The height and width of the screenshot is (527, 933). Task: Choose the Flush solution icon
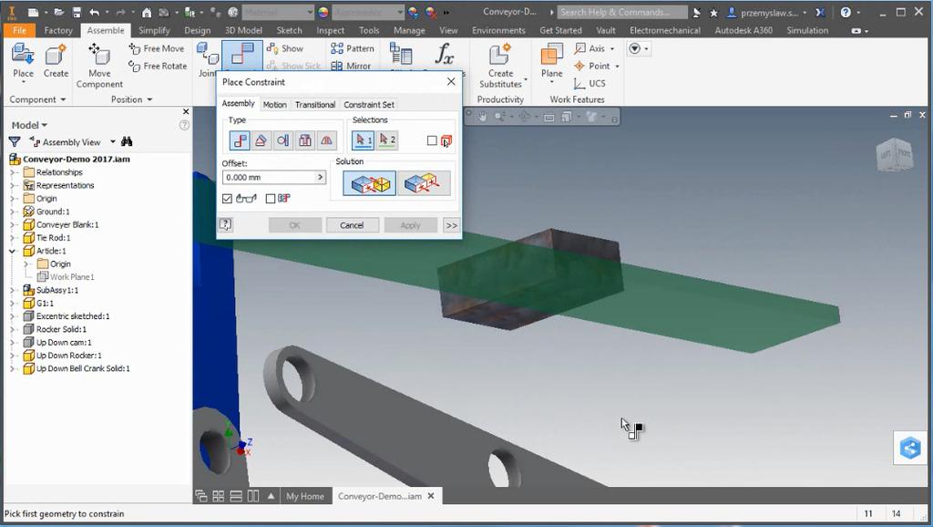point(424,183)
